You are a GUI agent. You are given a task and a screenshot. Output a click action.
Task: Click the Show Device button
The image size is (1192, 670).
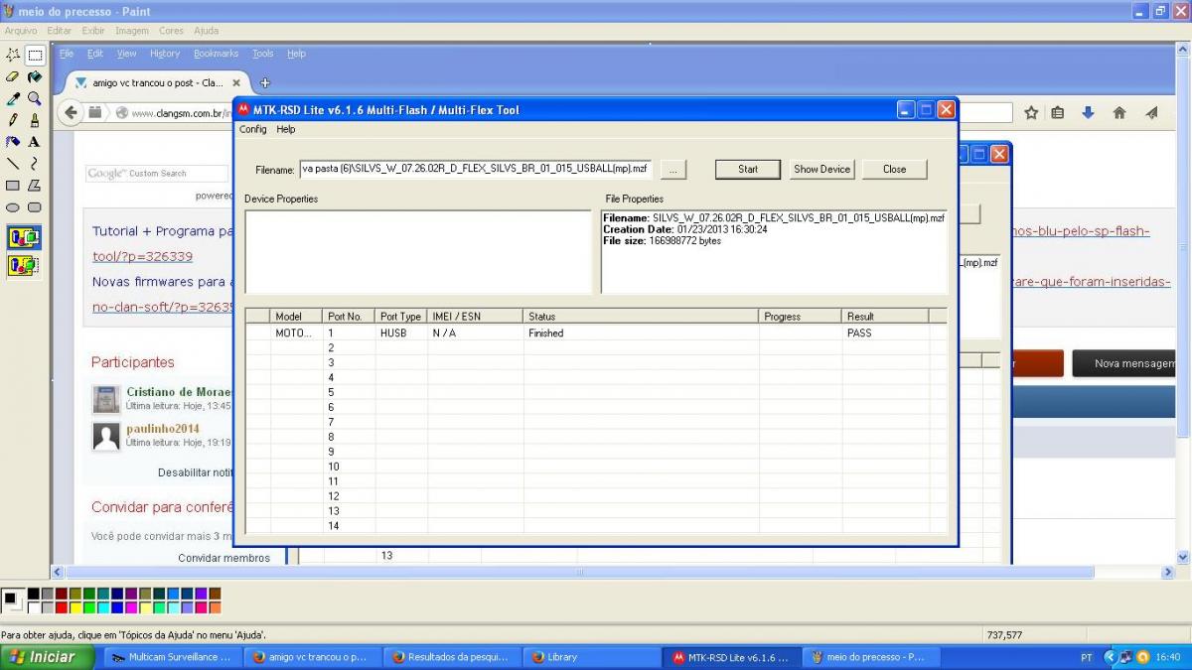(821, 169)
